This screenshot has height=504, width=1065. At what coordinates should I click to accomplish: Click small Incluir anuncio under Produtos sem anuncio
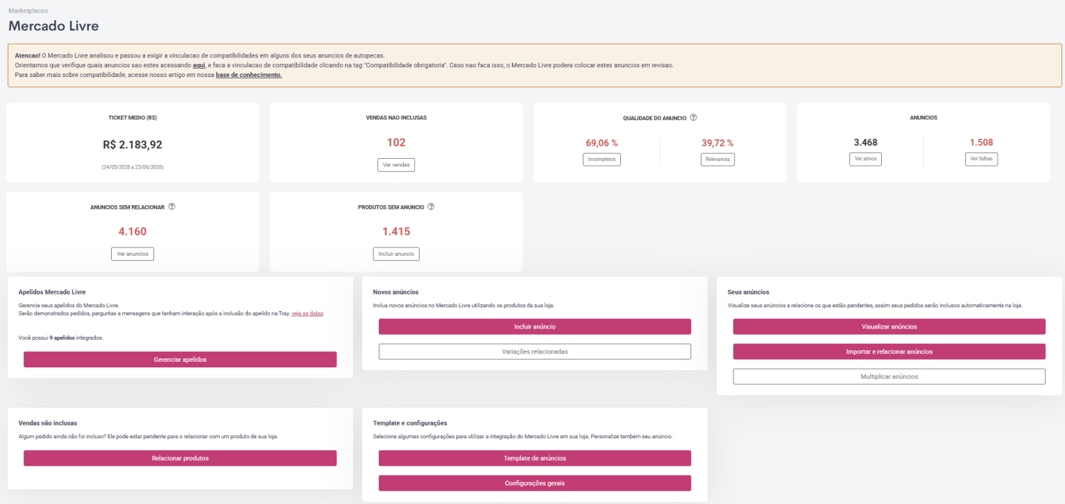pos(396,254)
